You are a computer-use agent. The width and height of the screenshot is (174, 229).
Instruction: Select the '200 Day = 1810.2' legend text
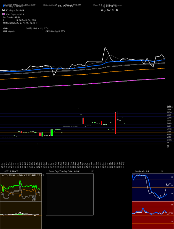point(15,15)
